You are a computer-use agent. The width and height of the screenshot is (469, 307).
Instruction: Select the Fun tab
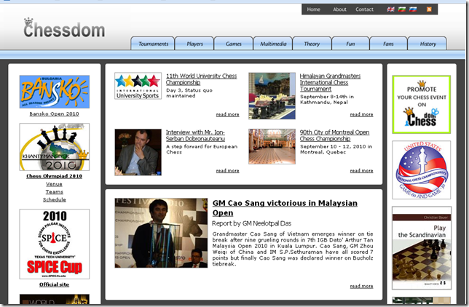(350, 44)
